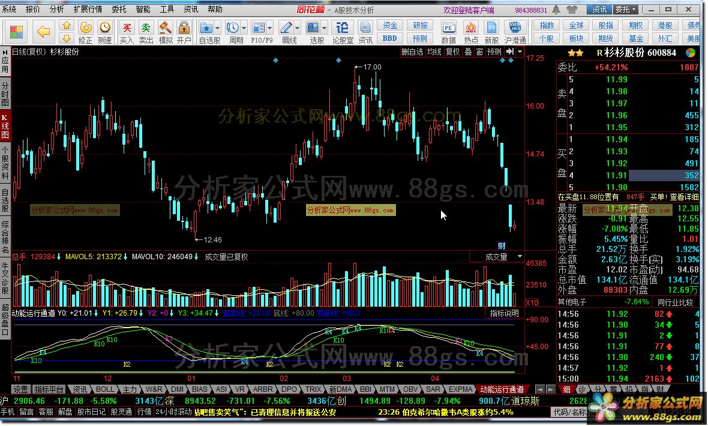Open the 扩展行情 menu
Viewport: 708px width, 426px height.
coord(88,9)
